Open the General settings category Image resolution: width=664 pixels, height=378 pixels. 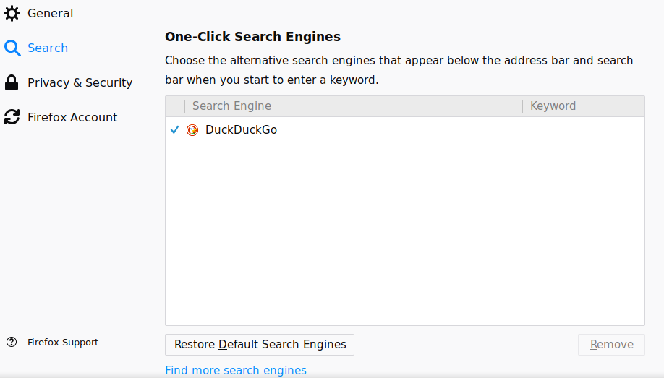point(50,14)
